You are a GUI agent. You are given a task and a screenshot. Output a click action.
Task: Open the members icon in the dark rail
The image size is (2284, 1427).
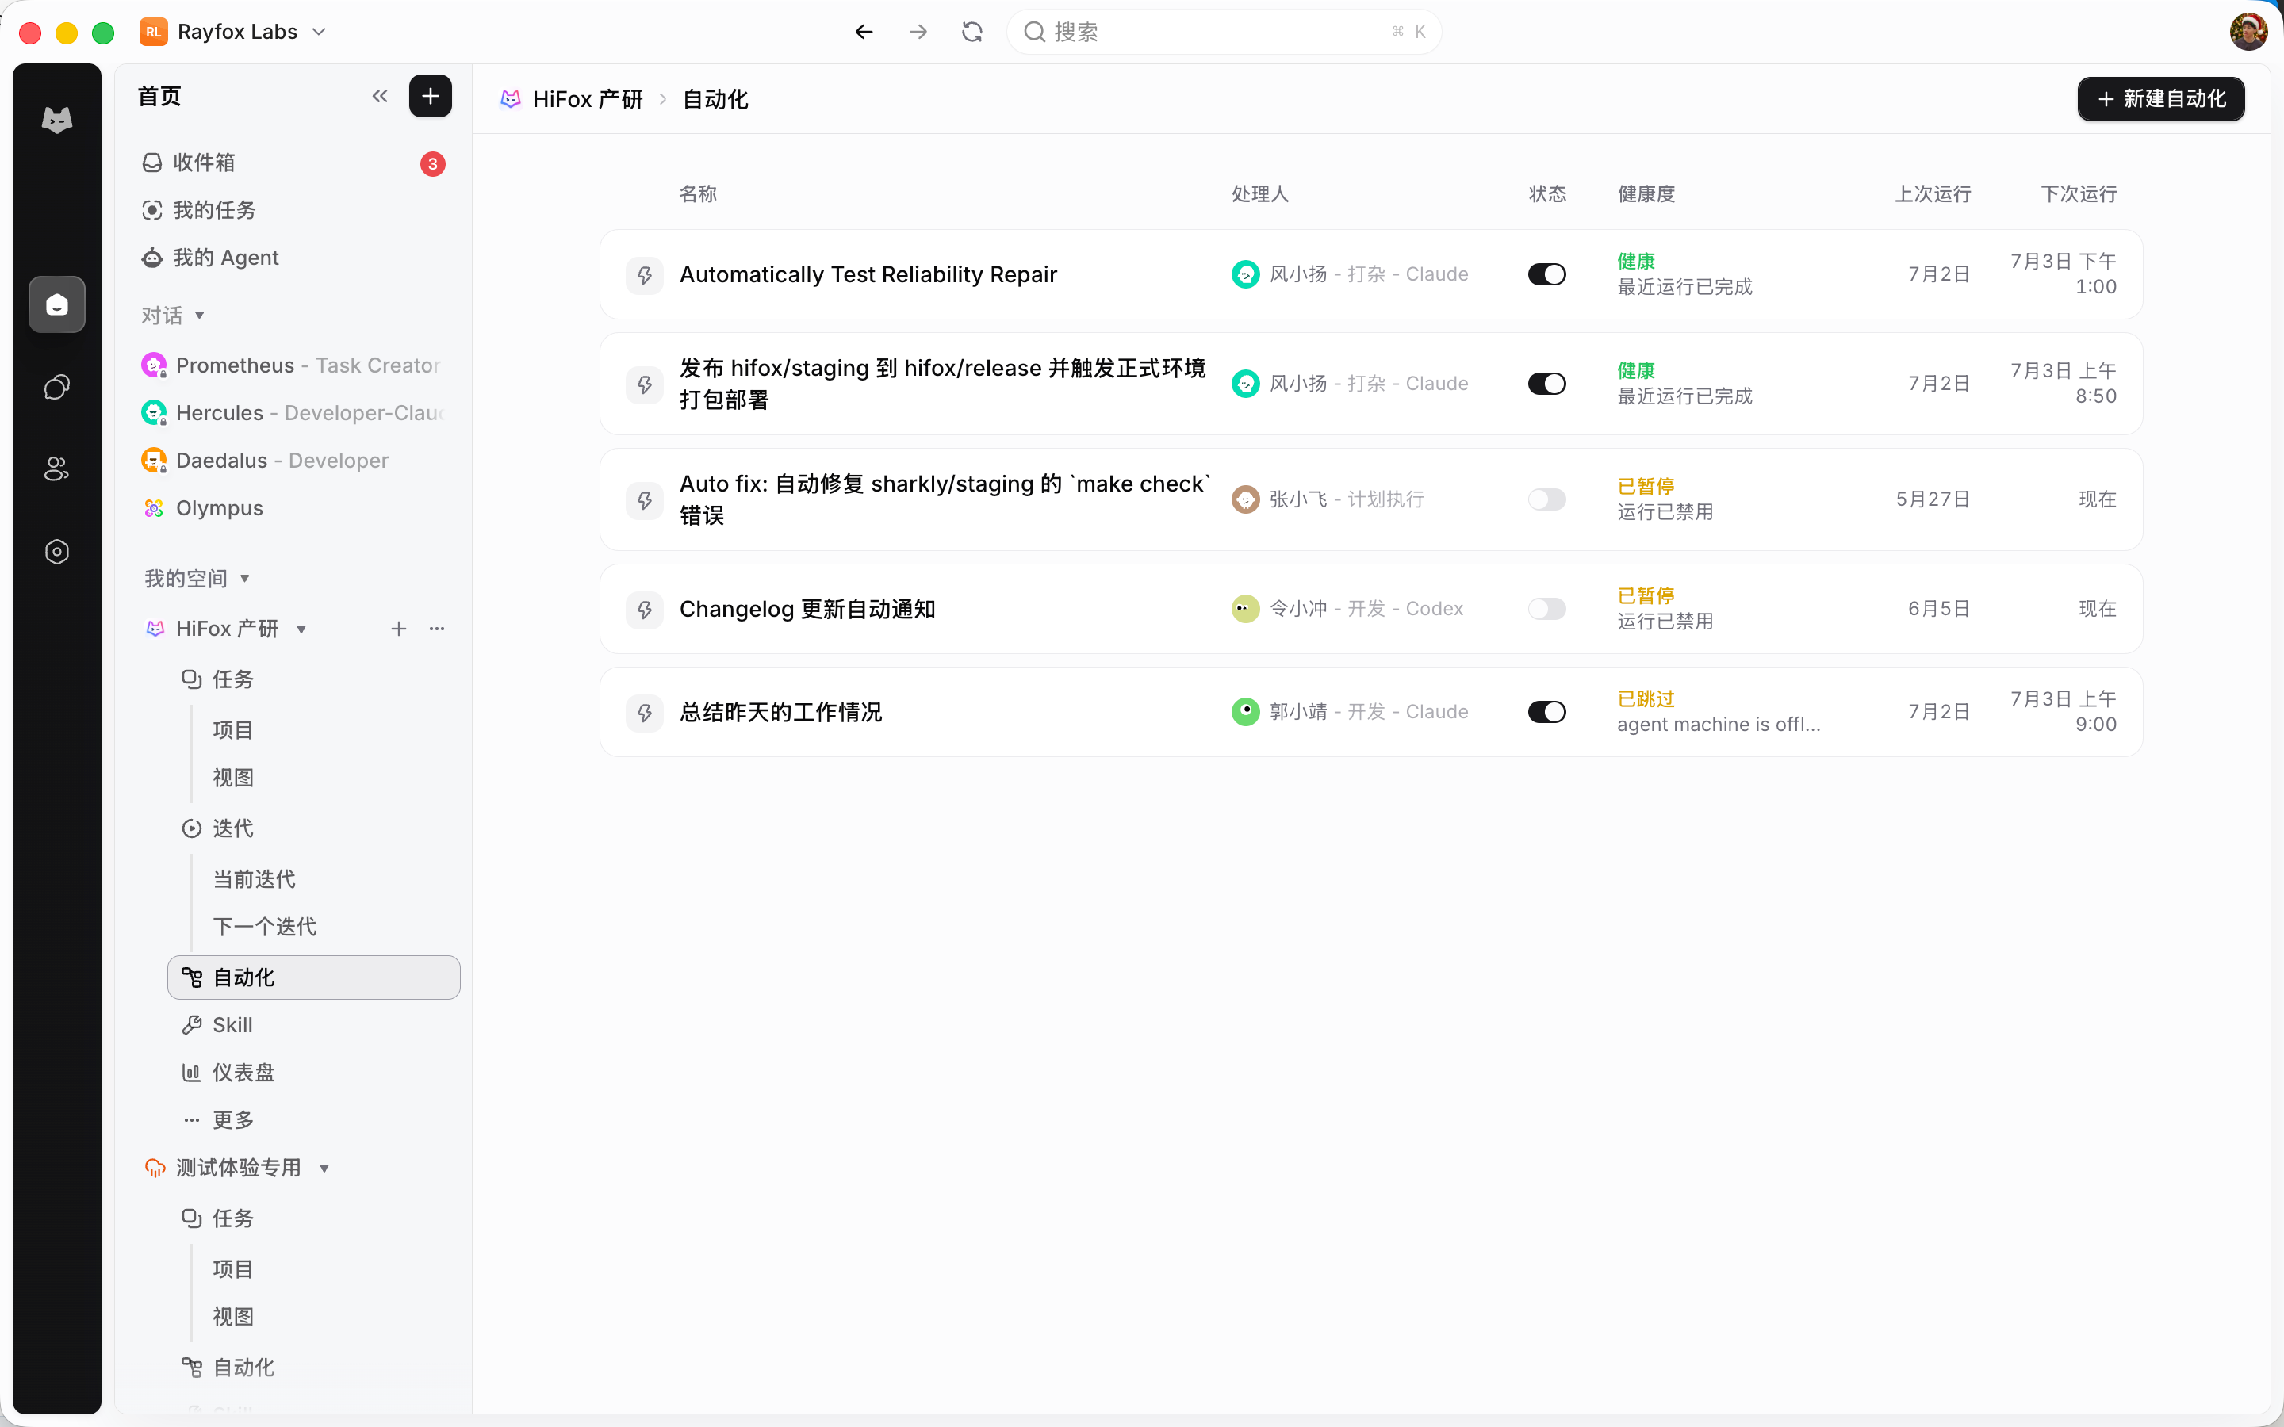(x=56, y=469)
